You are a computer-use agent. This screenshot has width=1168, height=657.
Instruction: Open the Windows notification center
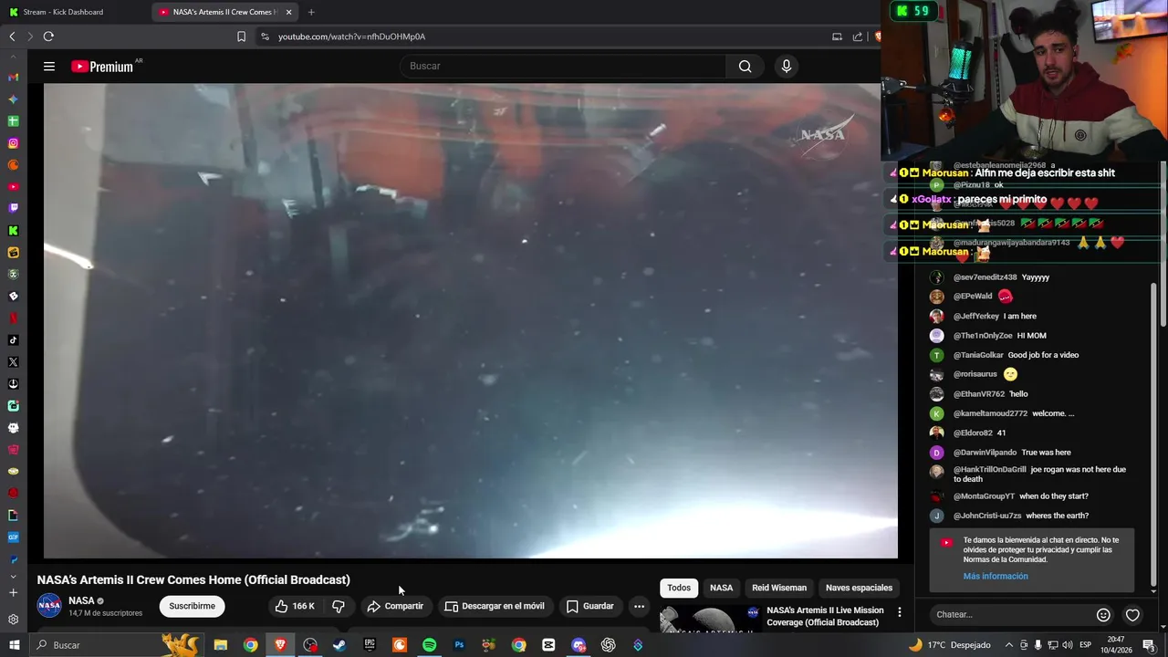1149,645
